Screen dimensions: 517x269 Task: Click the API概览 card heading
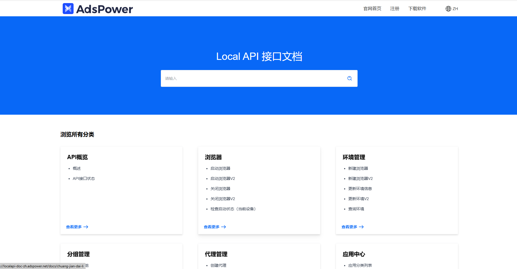(x=77, y=157)
